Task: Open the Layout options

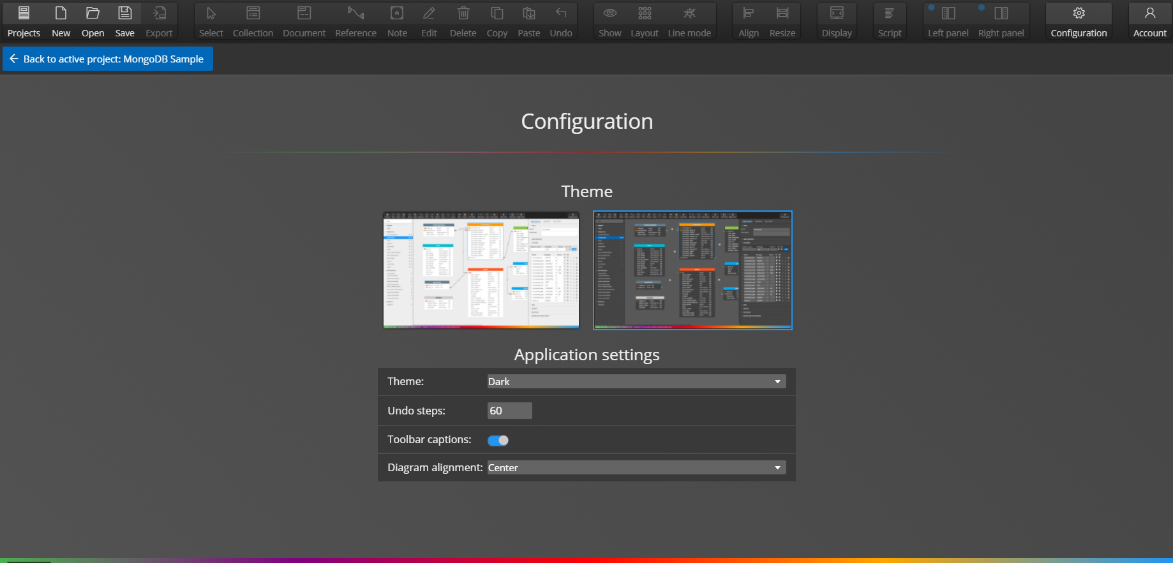Action: click(x=645, y=22)
